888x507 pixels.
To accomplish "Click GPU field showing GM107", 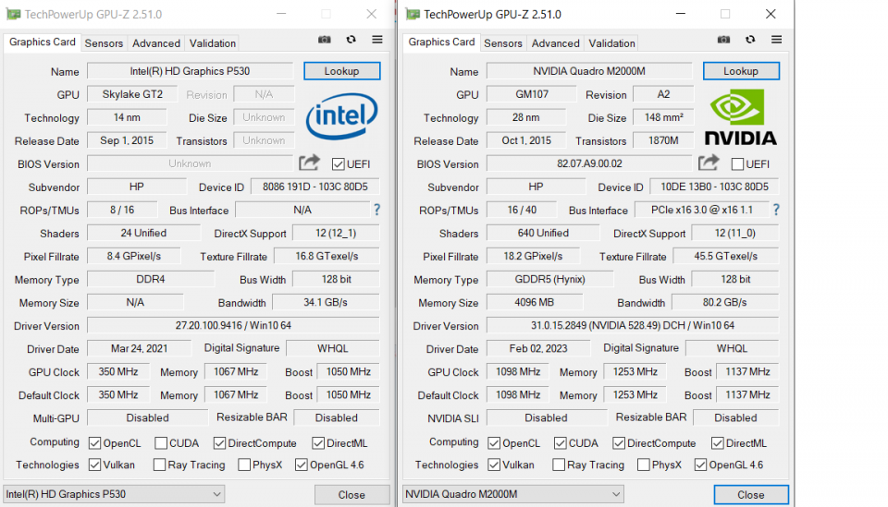I will [x=532, y=94].
